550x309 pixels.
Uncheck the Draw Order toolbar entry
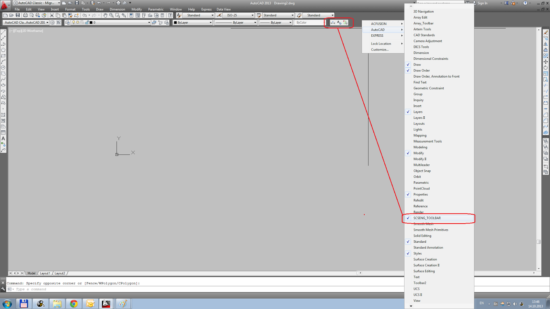point(439,70)
